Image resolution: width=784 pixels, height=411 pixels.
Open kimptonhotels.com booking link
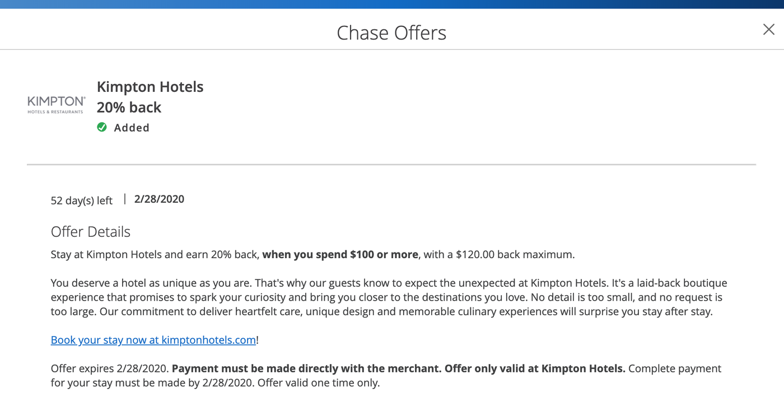[153, 339]
